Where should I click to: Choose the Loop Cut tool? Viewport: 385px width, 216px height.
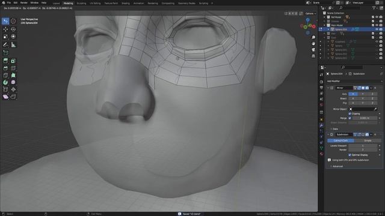13,68
